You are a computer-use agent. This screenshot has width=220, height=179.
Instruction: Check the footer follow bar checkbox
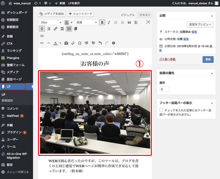pos(161,110)
